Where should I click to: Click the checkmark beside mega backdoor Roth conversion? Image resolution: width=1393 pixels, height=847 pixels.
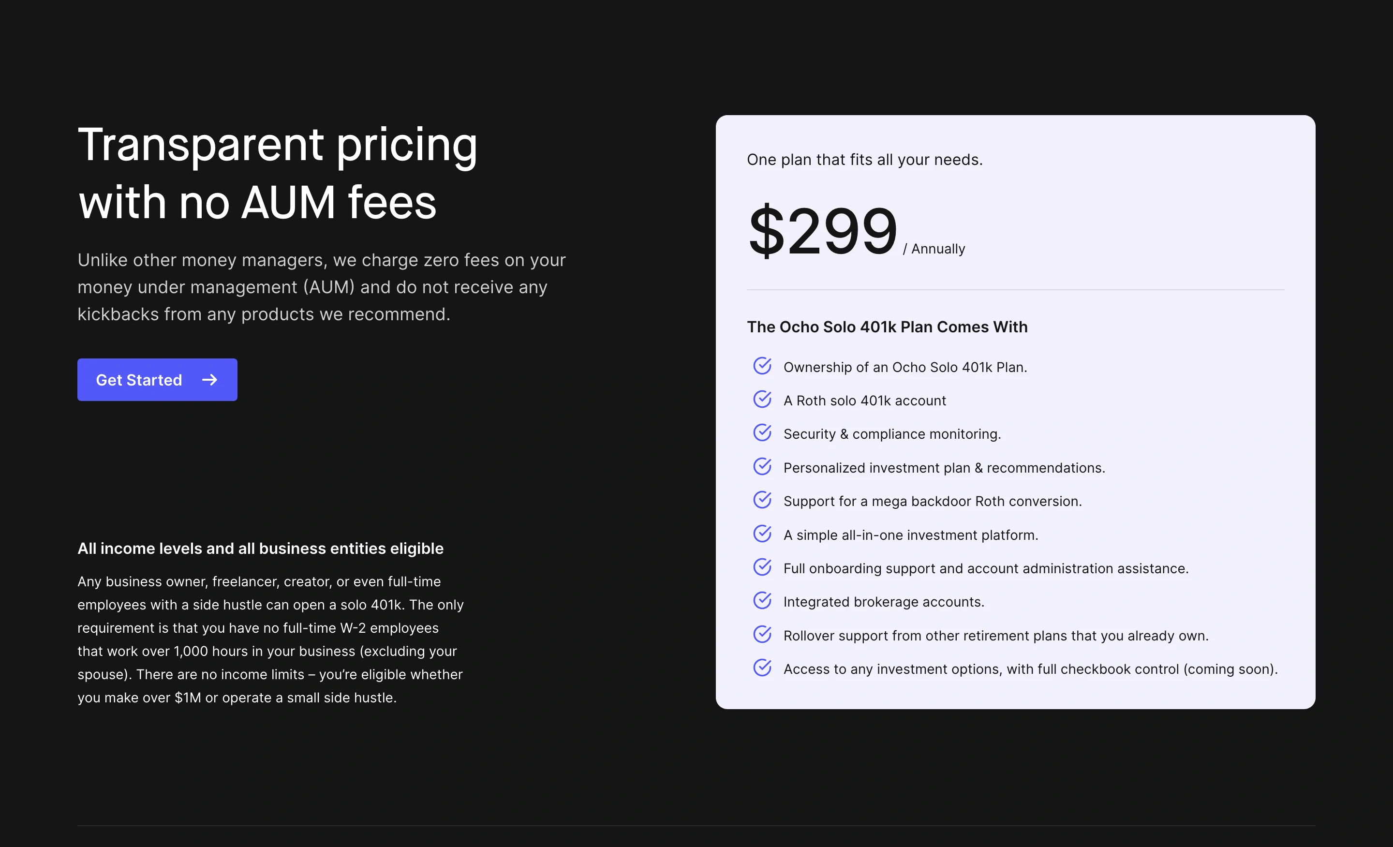[762, 499]
